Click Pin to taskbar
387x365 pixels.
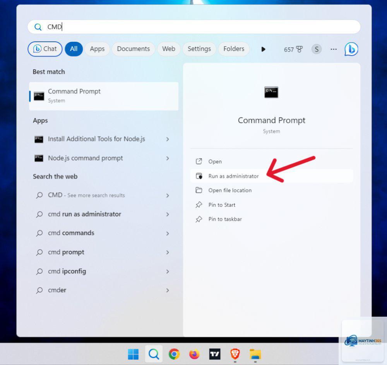click(x=272, y=219)
